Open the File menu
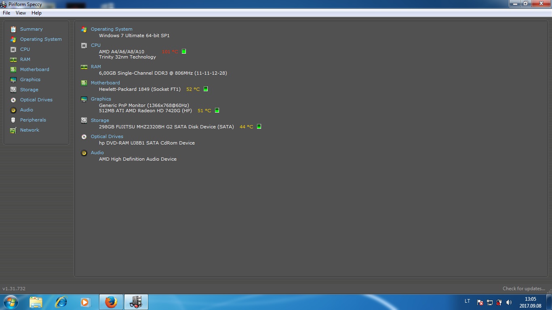Viewport: 552px width, 310px height. click(6, 13)
